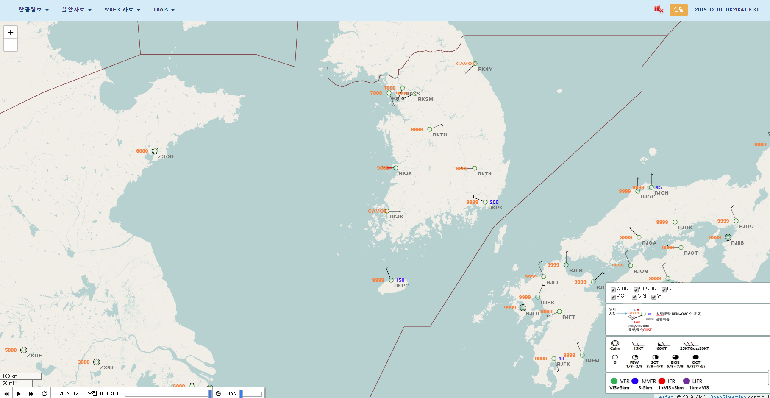This screenshot has width=770, height=398.
Task: Open the 항공정보 menu
Action: click(33, 9)
